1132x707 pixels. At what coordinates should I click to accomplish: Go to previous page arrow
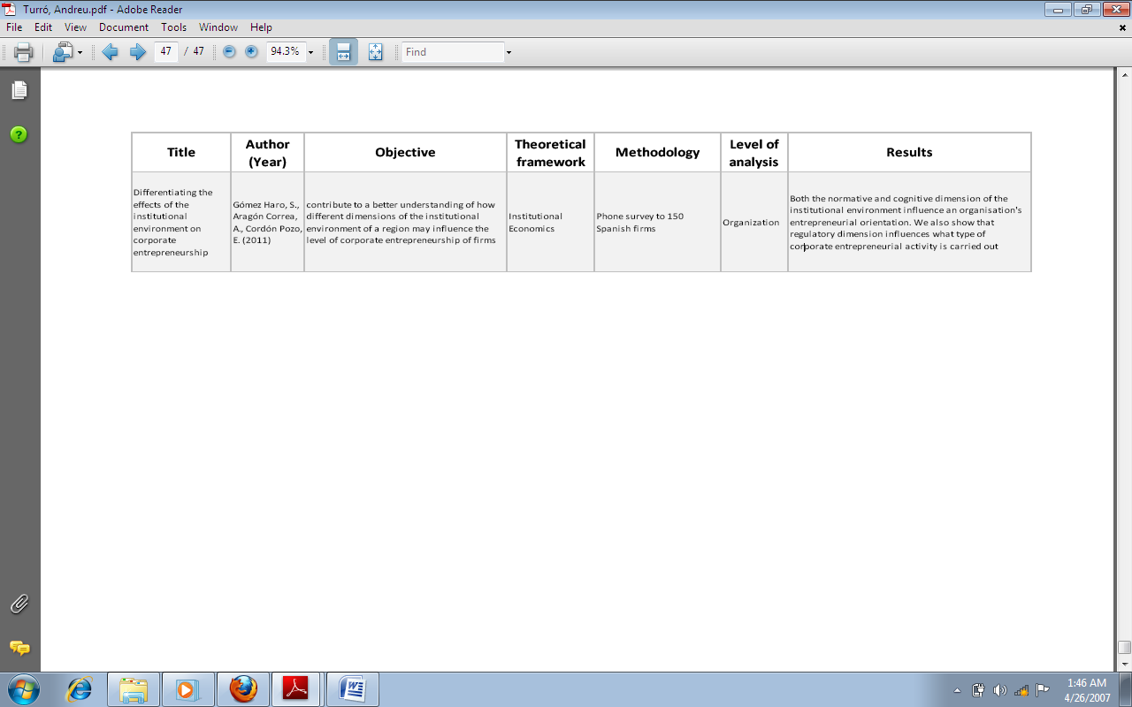111,52
